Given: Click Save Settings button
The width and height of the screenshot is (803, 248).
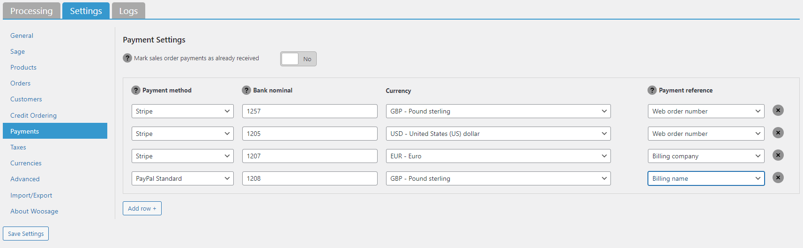Looking at the screenshot, I should [26, 234].
